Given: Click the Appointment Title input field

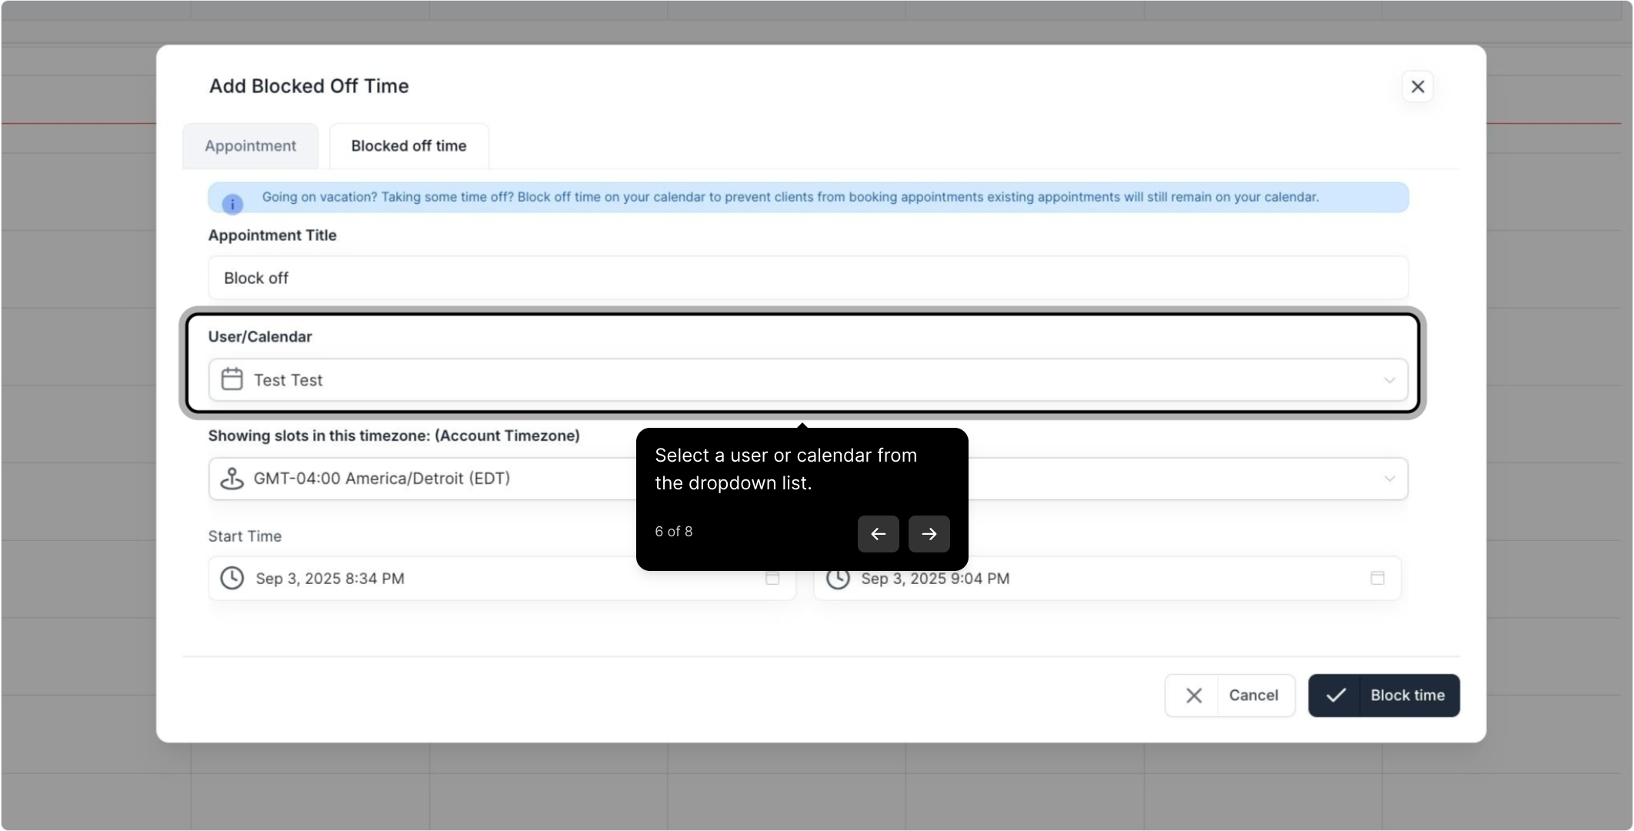Looking at the screenshot, I should tap(806, 278).
